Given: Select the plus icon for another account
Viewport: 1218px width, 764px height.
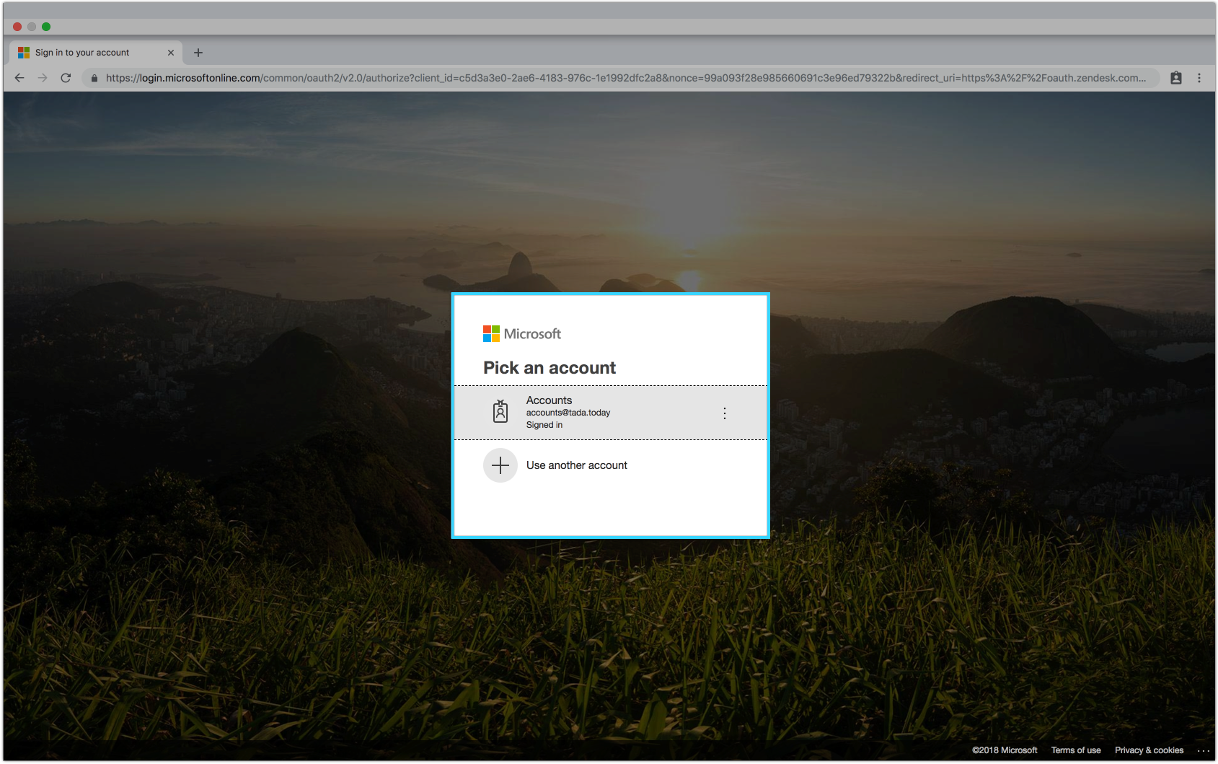Looking at the screenshot, I should pos(500,465).
